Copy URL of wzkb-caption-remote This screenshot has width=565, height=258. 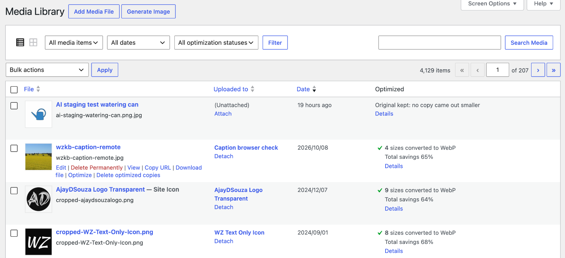(x=158, y=167)
